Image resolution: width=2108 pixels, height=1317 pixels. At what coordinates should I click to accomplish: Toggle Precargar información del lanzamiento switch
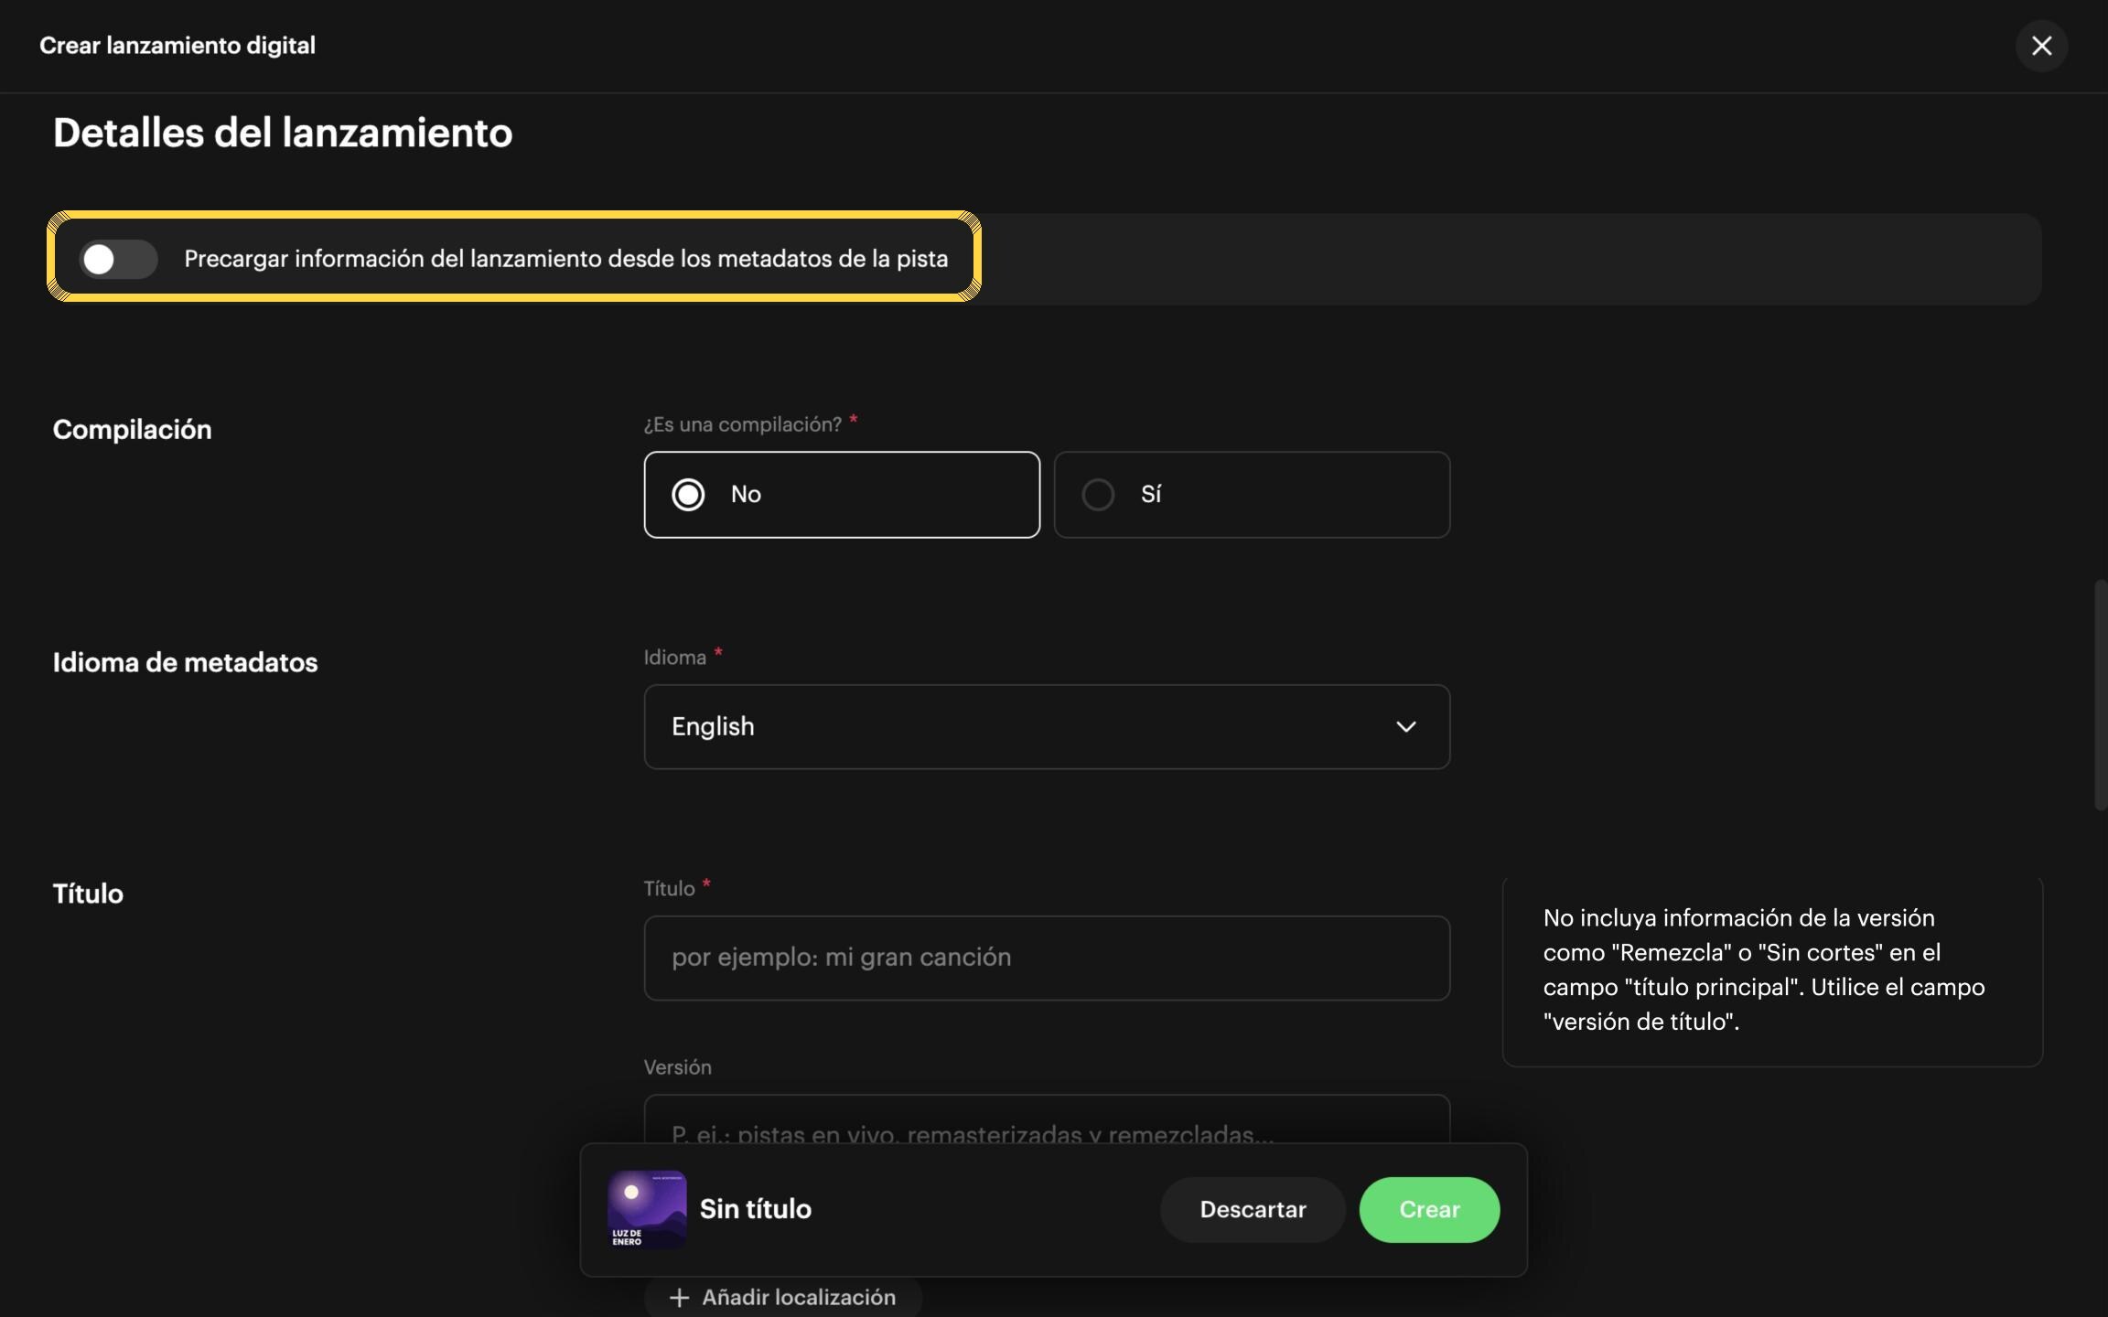coord(118,259)
